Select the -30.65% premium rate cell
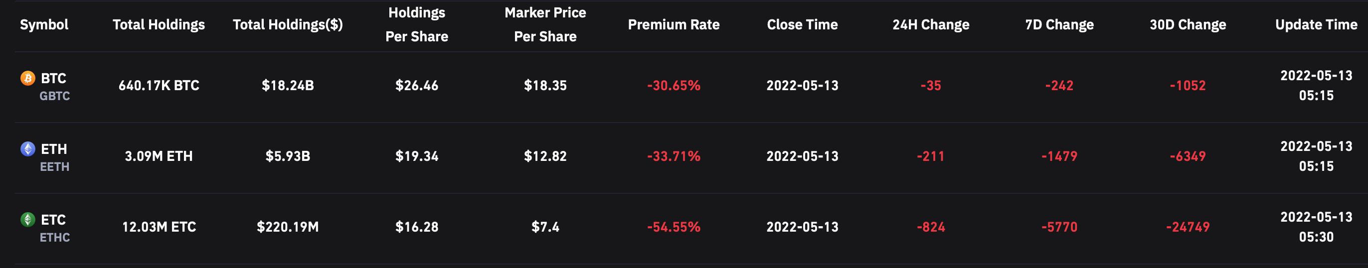 pyautogui.click(x=674, y=86)
